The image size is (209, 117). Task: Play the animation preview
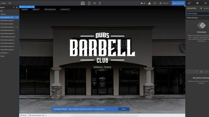(x=201, y=71)
